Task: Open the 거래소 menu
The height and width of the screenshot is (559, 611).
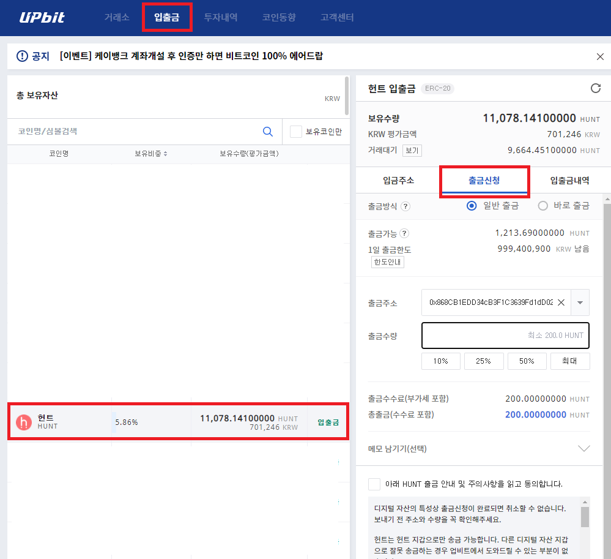Action: [x=117, y=17]
